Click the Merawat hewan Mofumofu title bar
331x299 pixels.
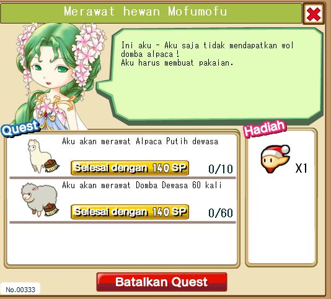click(x=151, y=13)
